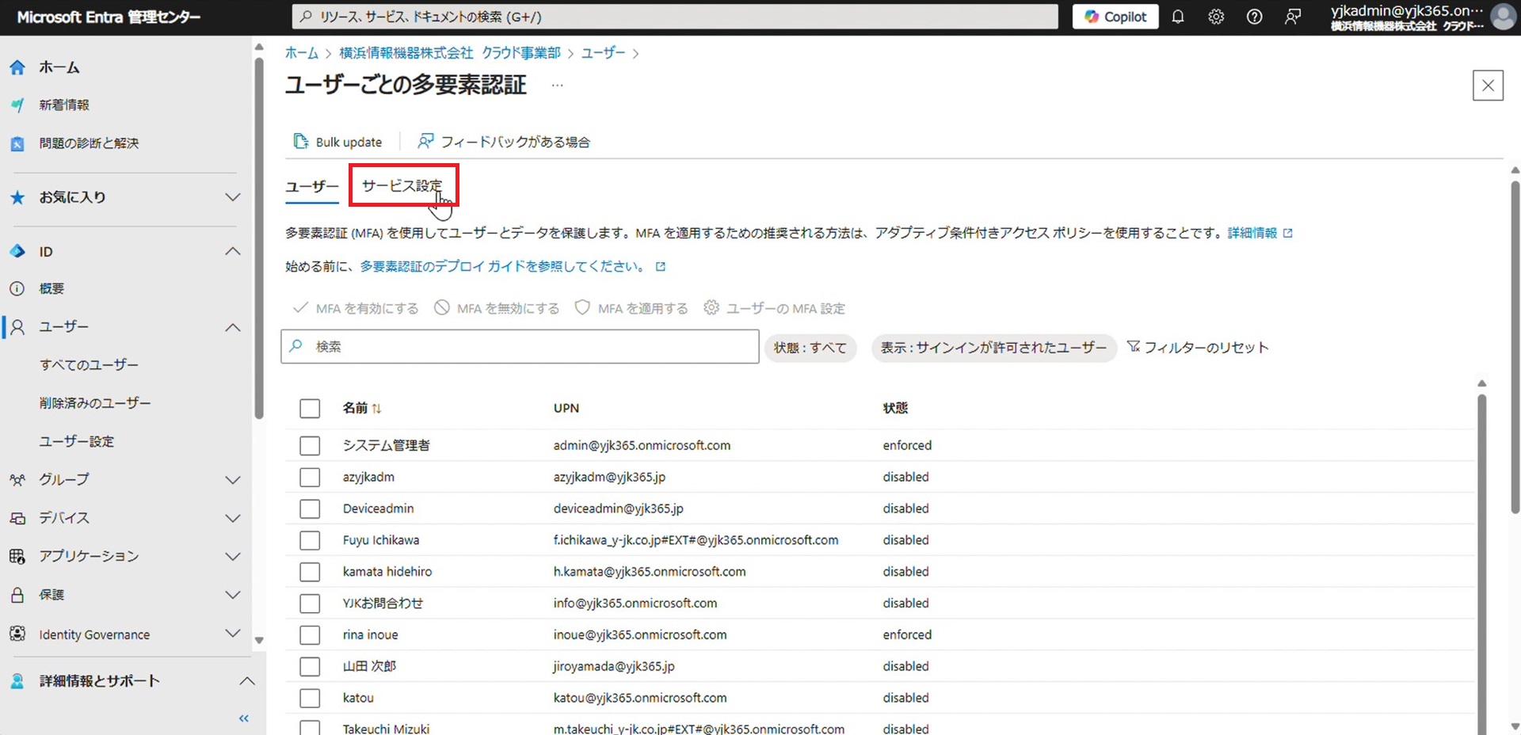The image size is (1521, 735).
Task: Click フィルターのリセット button
Action: pyautogui.click(x=1197, y=348)
